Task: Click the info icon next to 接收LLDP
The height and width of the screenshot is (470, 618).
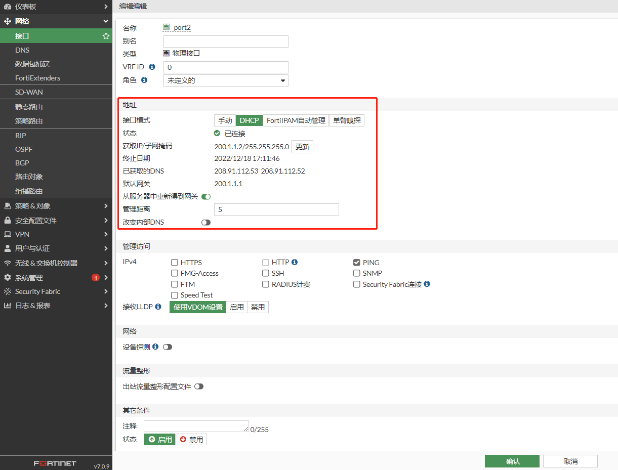Action: [x=158, y=307]
